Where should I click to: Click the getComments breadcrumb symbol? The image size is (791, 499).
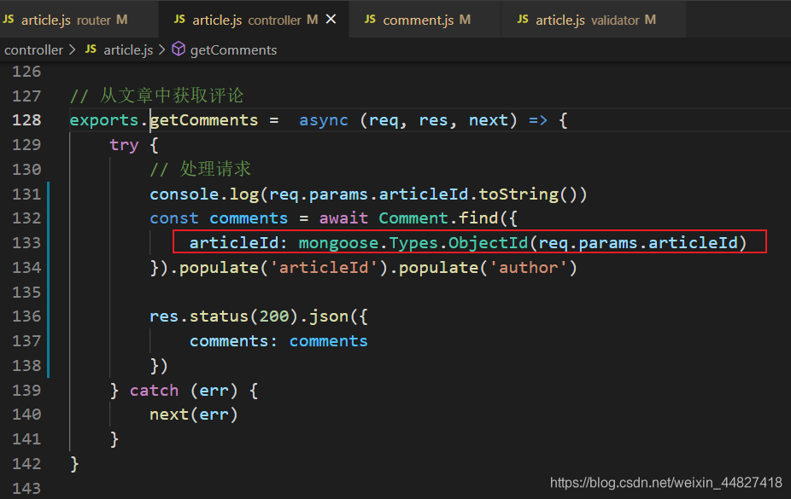click(233, 49)
